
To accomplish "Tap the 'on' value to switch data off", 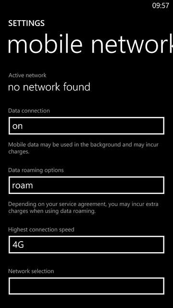I will 17,126.
